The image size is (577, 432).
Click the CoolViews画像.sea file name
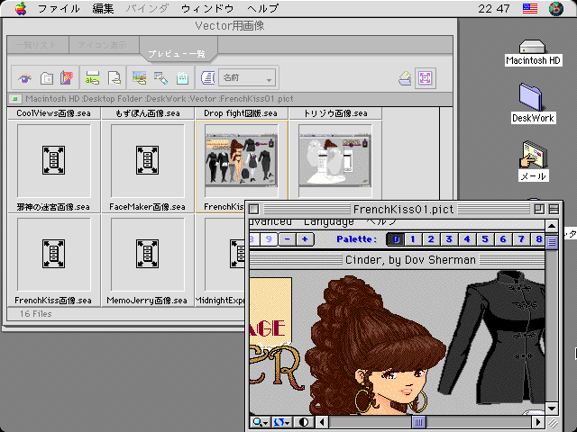click(x=53, y=113)
